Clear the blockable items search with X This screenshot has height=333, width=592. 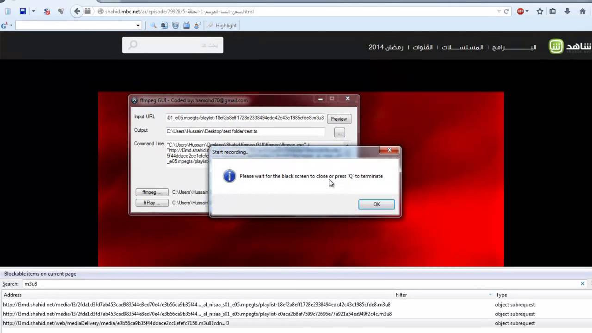(583, 284)
